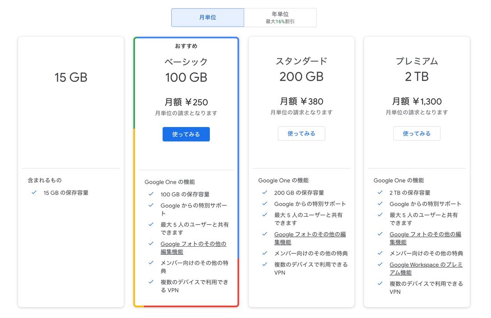Switch to 月単位 monthly billing tab
491x318 pixels.
[208, 17]
